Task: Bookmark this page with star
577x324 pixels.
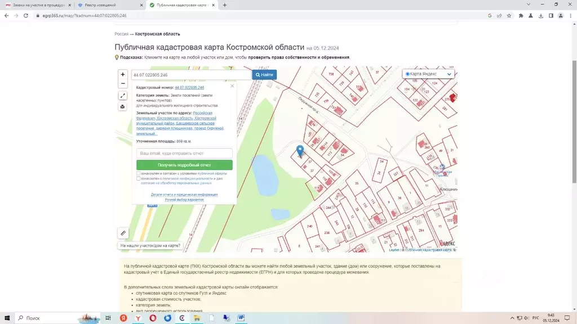Action: 509,16
